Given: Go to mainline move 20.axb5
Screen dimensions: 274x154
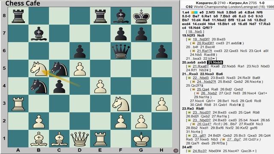Looking at the screenshot, I should [x=188, y=62].
